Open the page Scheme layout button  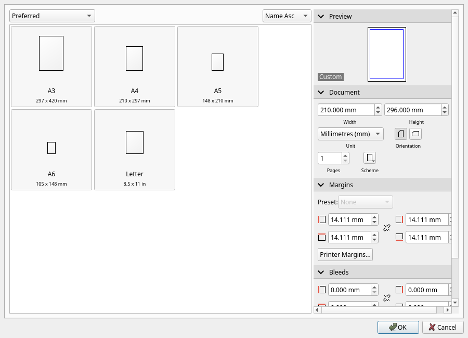click(x=369, y=158)
